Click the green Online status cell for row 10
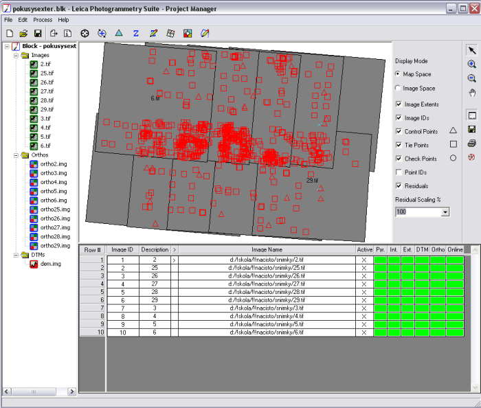The height and width of the screenshot is (408, 481). [455, 332]
